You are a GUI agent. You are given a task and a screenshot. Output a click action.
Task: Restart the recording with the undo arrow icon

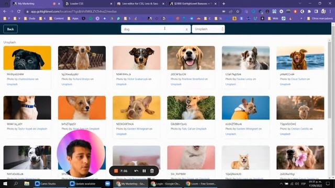point(136,171)
